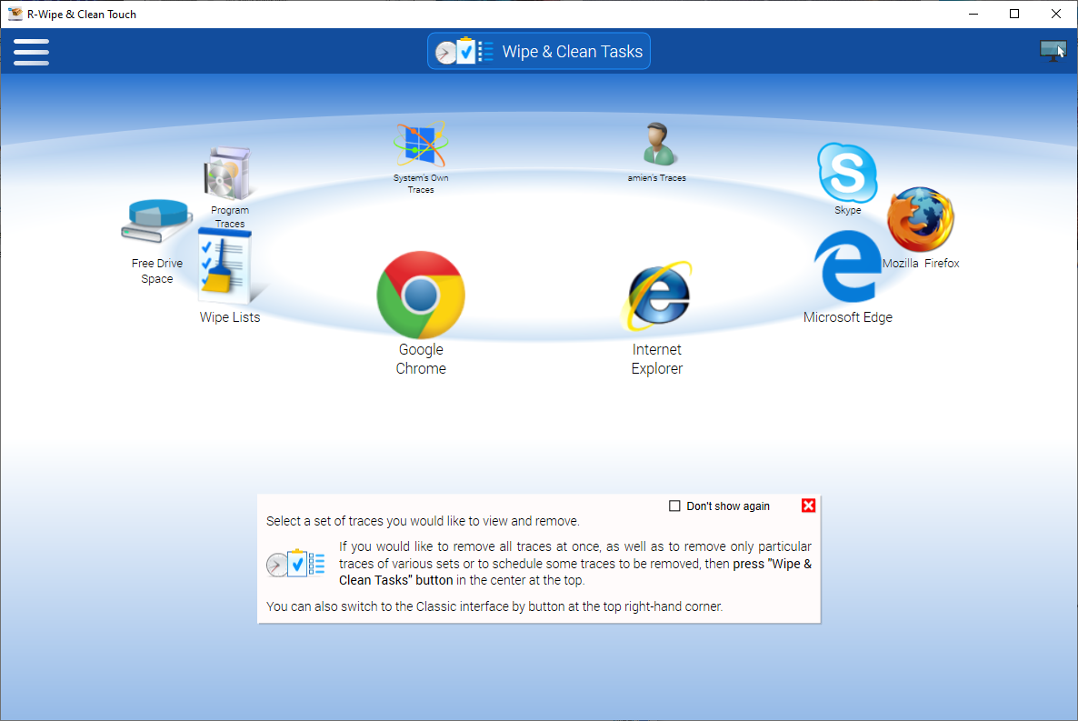1078x721 pixels.
Task: Close the hint panel with red X
Action: [809, 506]
